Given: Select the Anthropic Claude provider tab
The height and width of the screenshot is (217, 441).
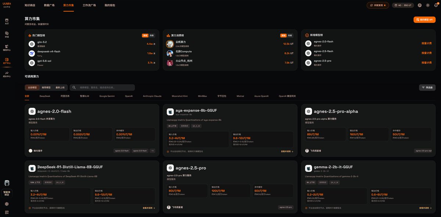Looking at the screenshot, I should 152,96.
